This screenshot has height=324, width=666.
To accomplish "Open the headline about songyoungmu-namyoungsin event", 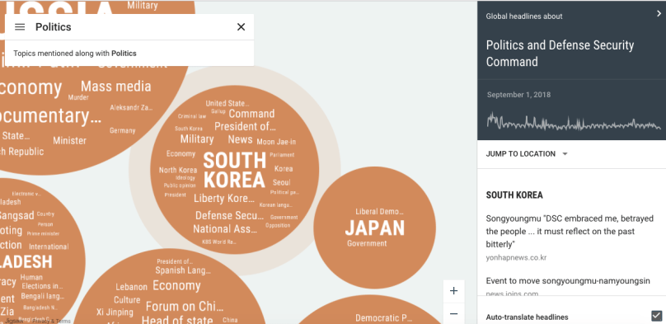I will [568, 280].
